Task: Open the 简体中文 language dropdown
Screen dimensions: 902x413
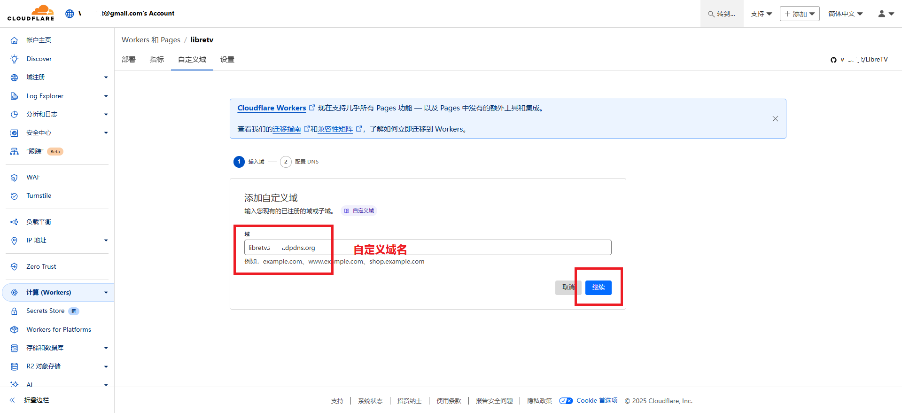Action: [x=845, y=14]
